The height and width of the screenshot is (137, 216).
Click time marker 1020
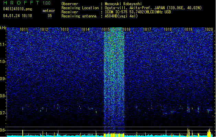(209, 29)
